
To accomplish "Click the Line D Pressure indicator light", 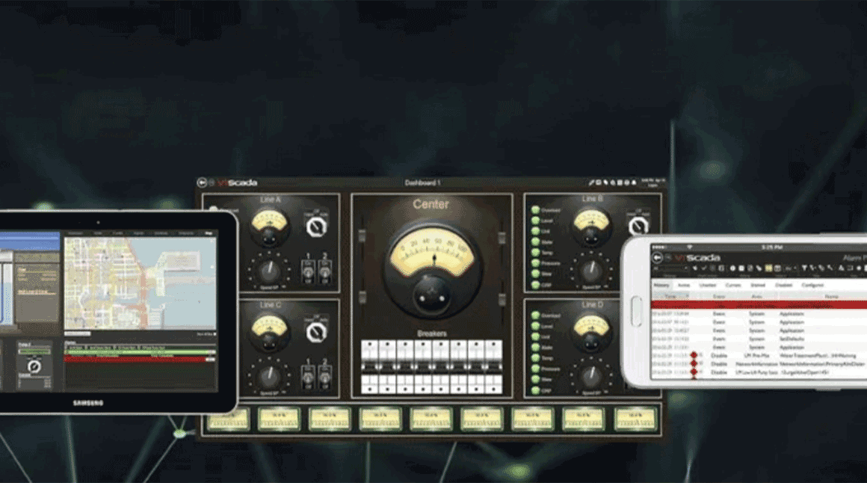I will [535, 369].
